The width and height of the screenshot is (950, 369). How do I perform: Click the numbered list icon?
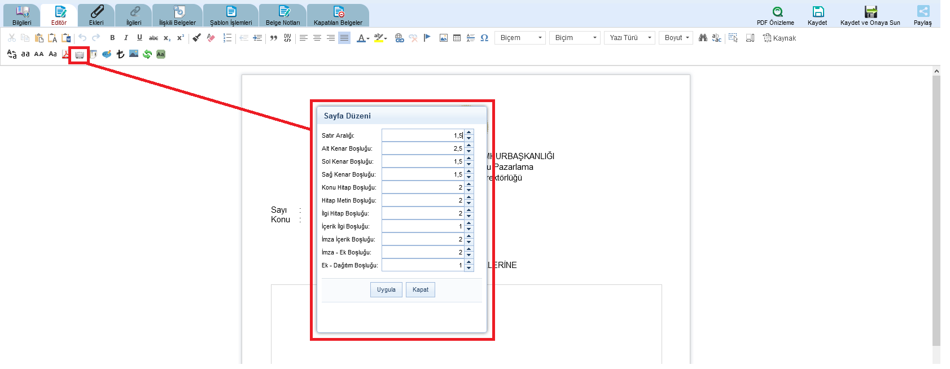coord(227,38)
